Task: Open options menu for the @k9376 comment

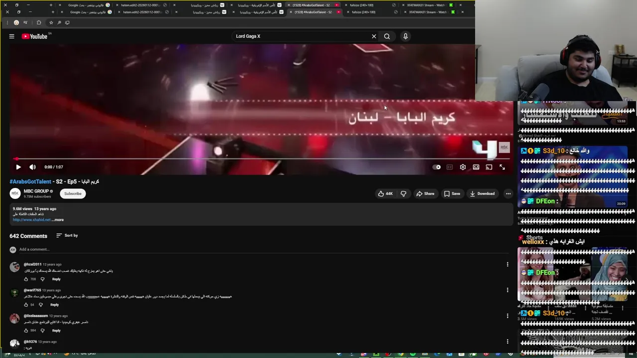Action: coord(508,342)
